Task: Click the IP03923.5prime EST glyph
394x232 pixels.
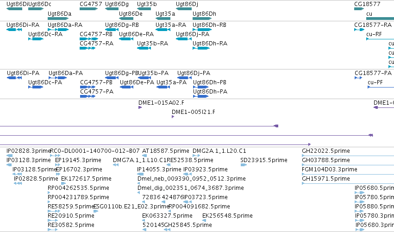Action: pyautogui.click(x=188, y=174)
